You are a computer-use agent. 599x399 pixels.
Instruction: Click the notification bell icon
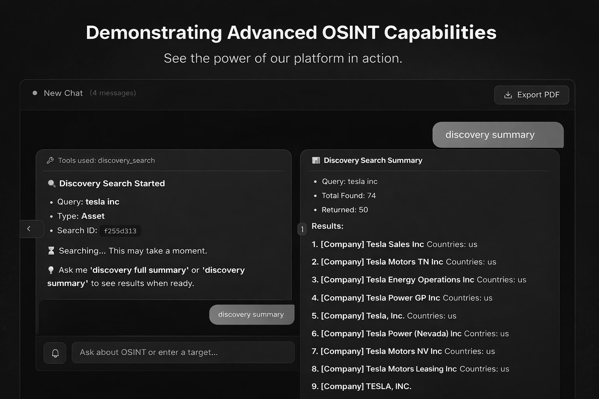55,353
